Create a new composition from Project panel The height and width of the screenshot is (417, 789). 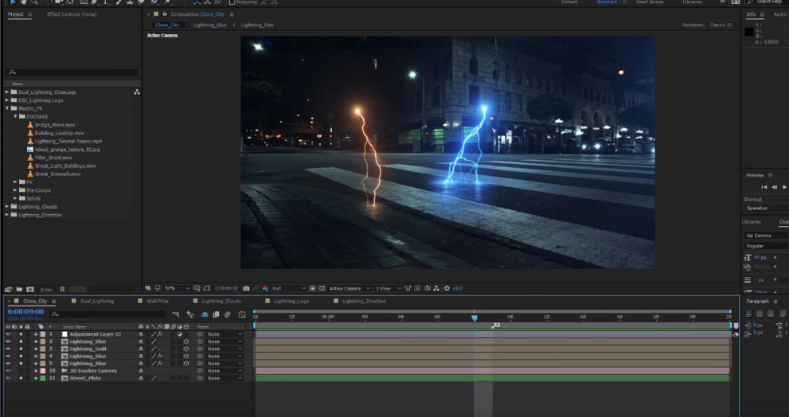(x=29, y=289)
